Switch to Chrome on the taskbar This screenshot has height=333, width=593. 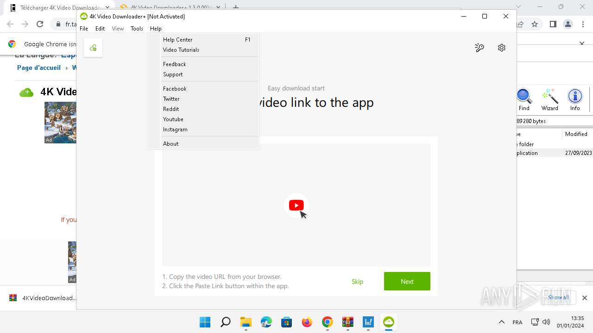(x=327, y=322)
